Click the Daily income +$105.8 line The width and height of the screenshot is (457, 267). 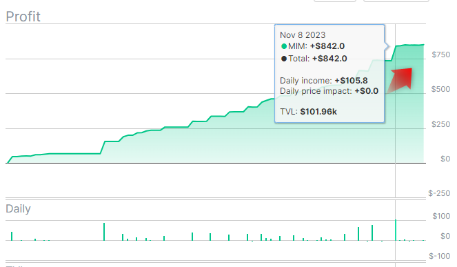coord(324,81)
